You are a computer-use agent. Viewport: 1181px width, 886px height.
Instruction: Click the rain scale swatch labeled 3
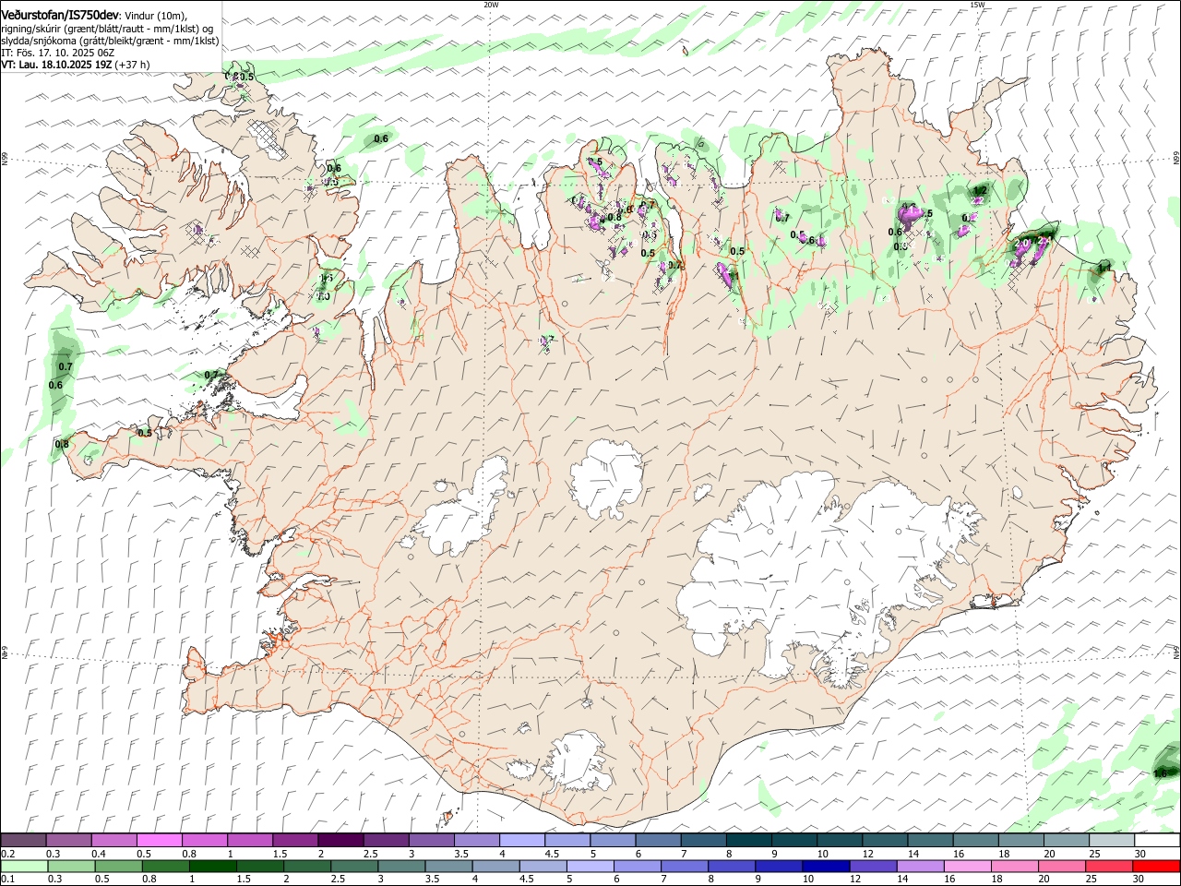[x=400, y=866]
